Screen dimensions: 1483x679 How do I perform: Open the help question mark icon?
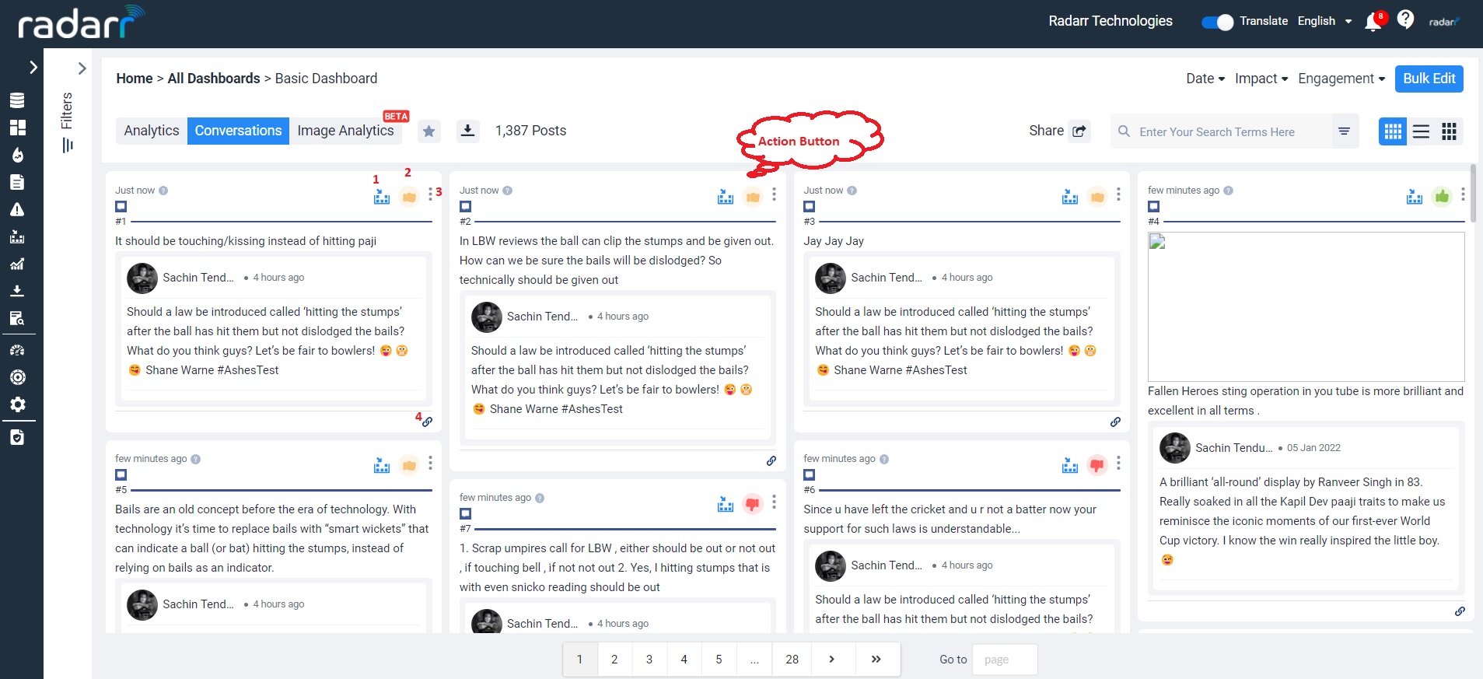coord(1405,19)
